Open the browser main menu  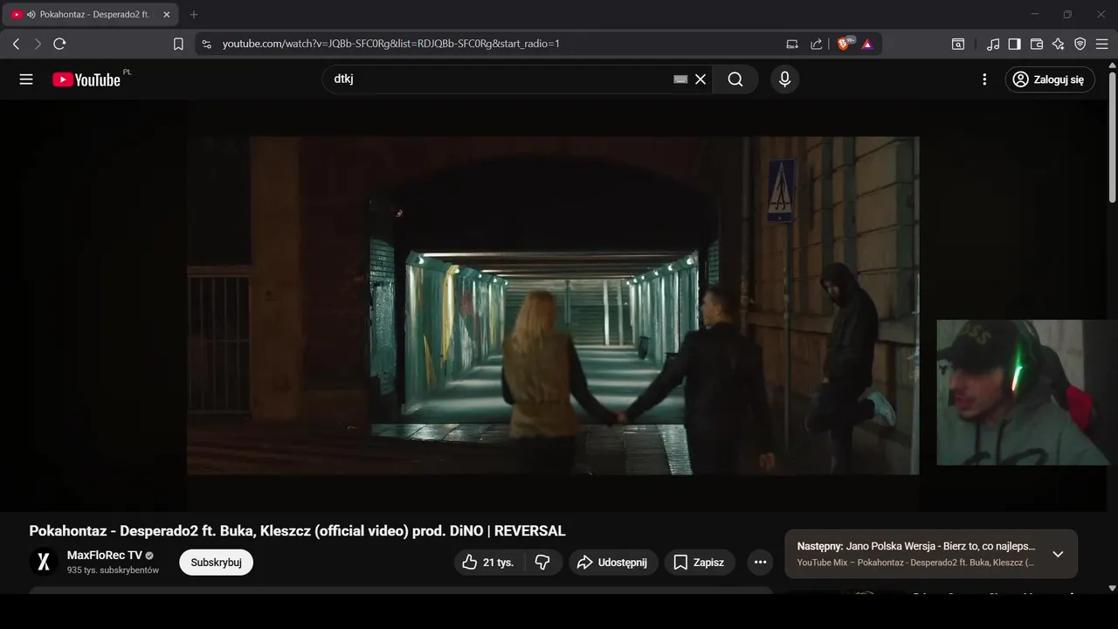(x=1102, y=44)
